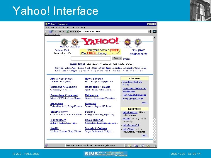211x158 pixels.
Task: Open the Check Email round icon
Action: [x=75, y=42]
